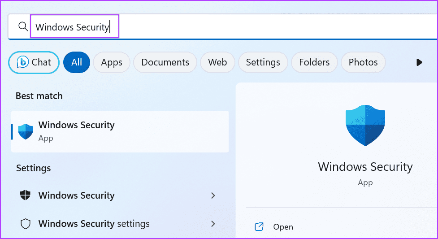Open Windows Security app best match
This screenshot has width=438, height=239.
point(120,131)
